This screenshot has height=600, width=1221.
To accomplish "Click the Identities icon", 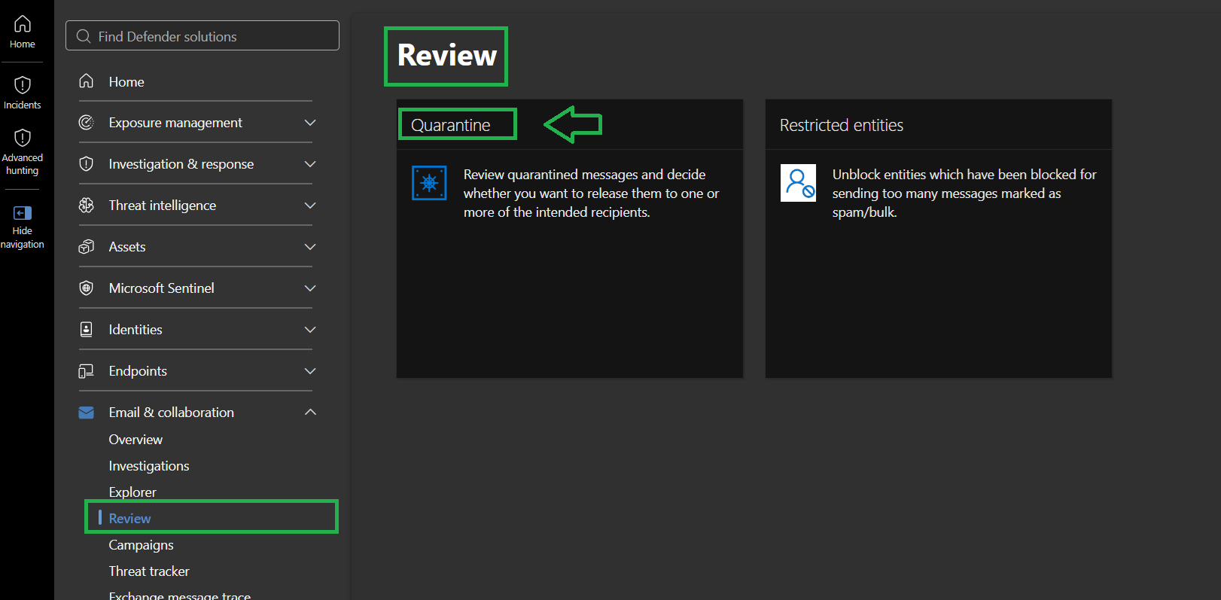I will click(87, 329).
